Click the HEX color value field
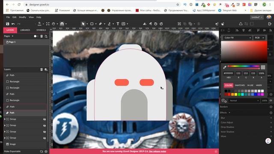 tap(229, 73)
